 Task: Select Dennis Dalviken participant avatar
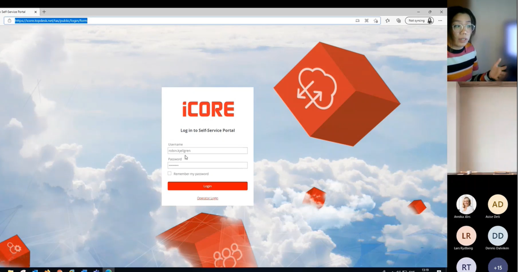click(498, 236)
